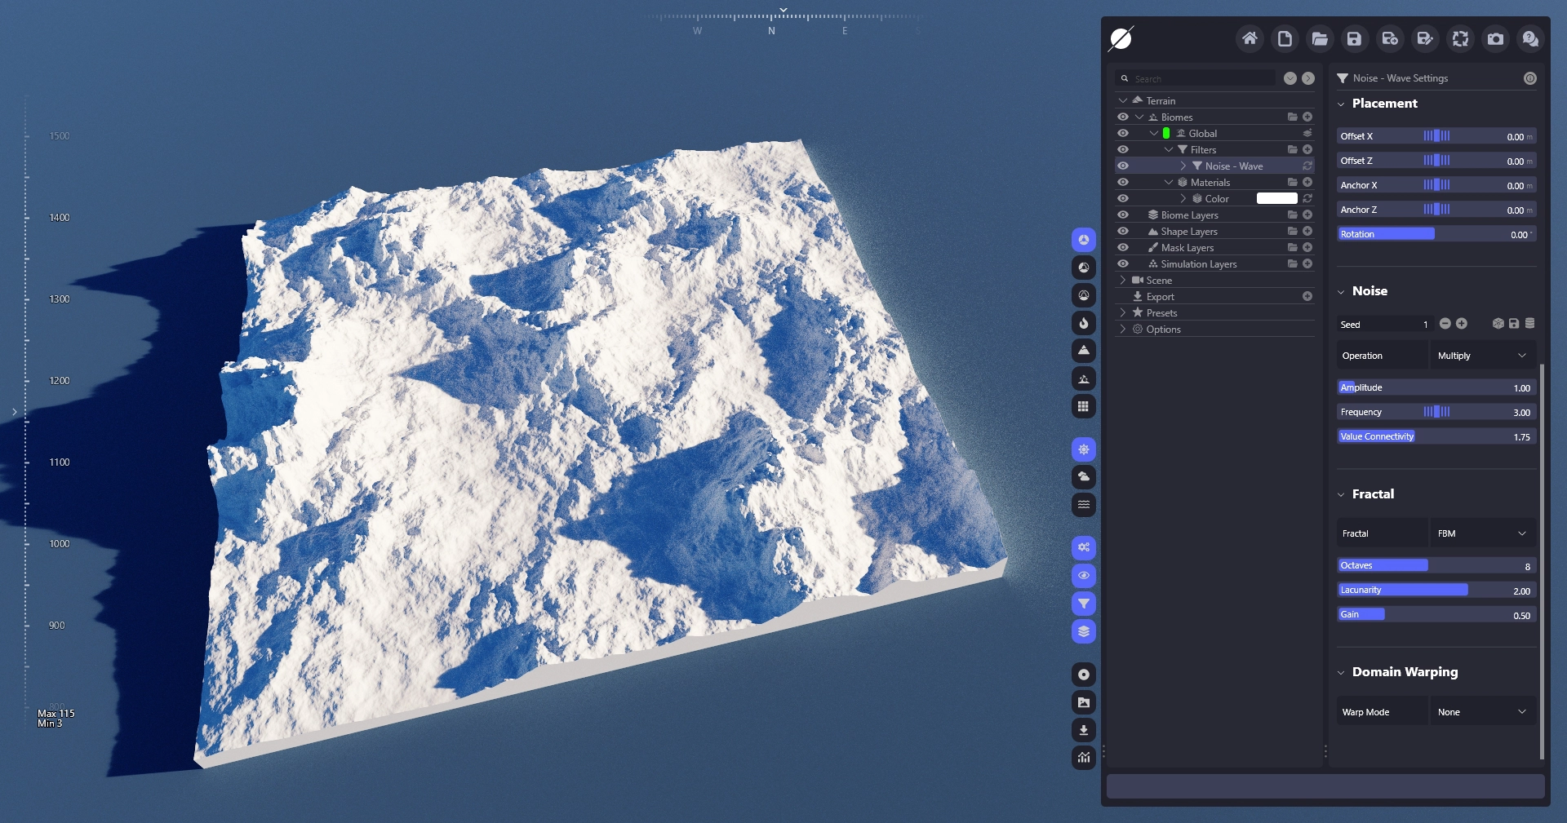Expand the Scene tree node
This screenshot has height=823, width=1567.
tap(1123, 281)
